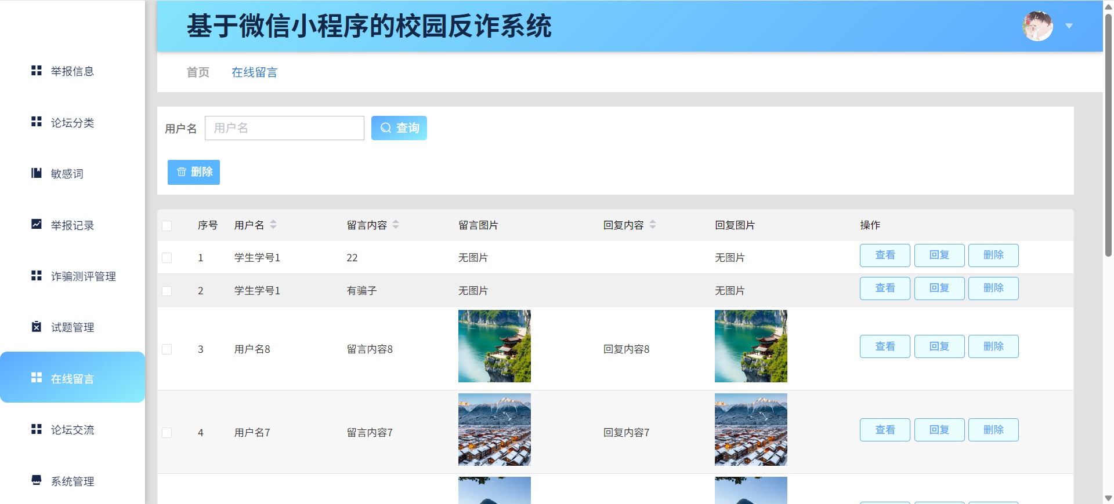Sort by the 留言内容 column arrows
Image resolution: width=1114 pixels, height=504 pixels.
click(396, 225)
